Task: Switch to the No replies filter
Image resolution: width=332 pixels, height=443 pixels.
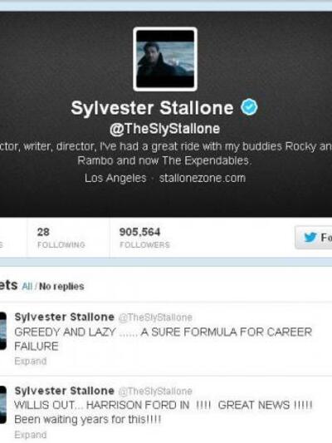Action: [61, 286]
